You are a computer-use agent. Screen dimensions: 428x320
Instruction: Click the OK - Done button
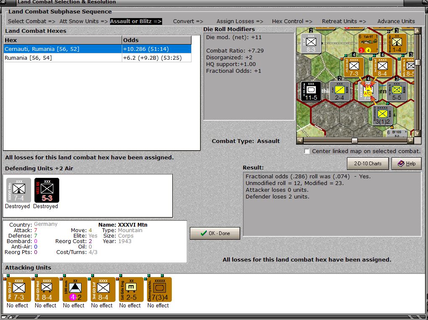coord(215,233)
